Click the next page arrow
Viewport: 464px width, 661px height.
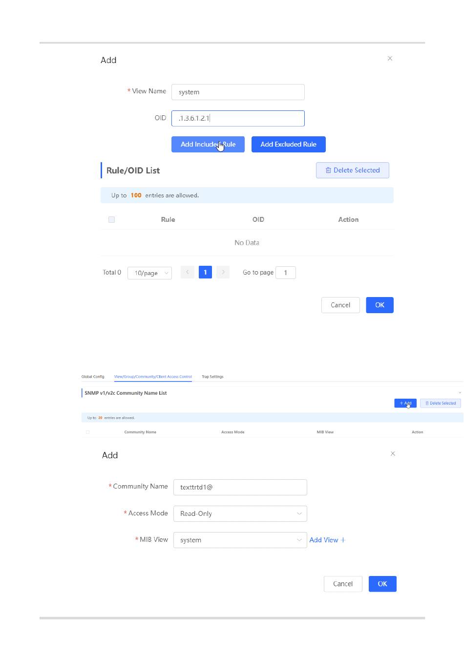coord(223,273)
